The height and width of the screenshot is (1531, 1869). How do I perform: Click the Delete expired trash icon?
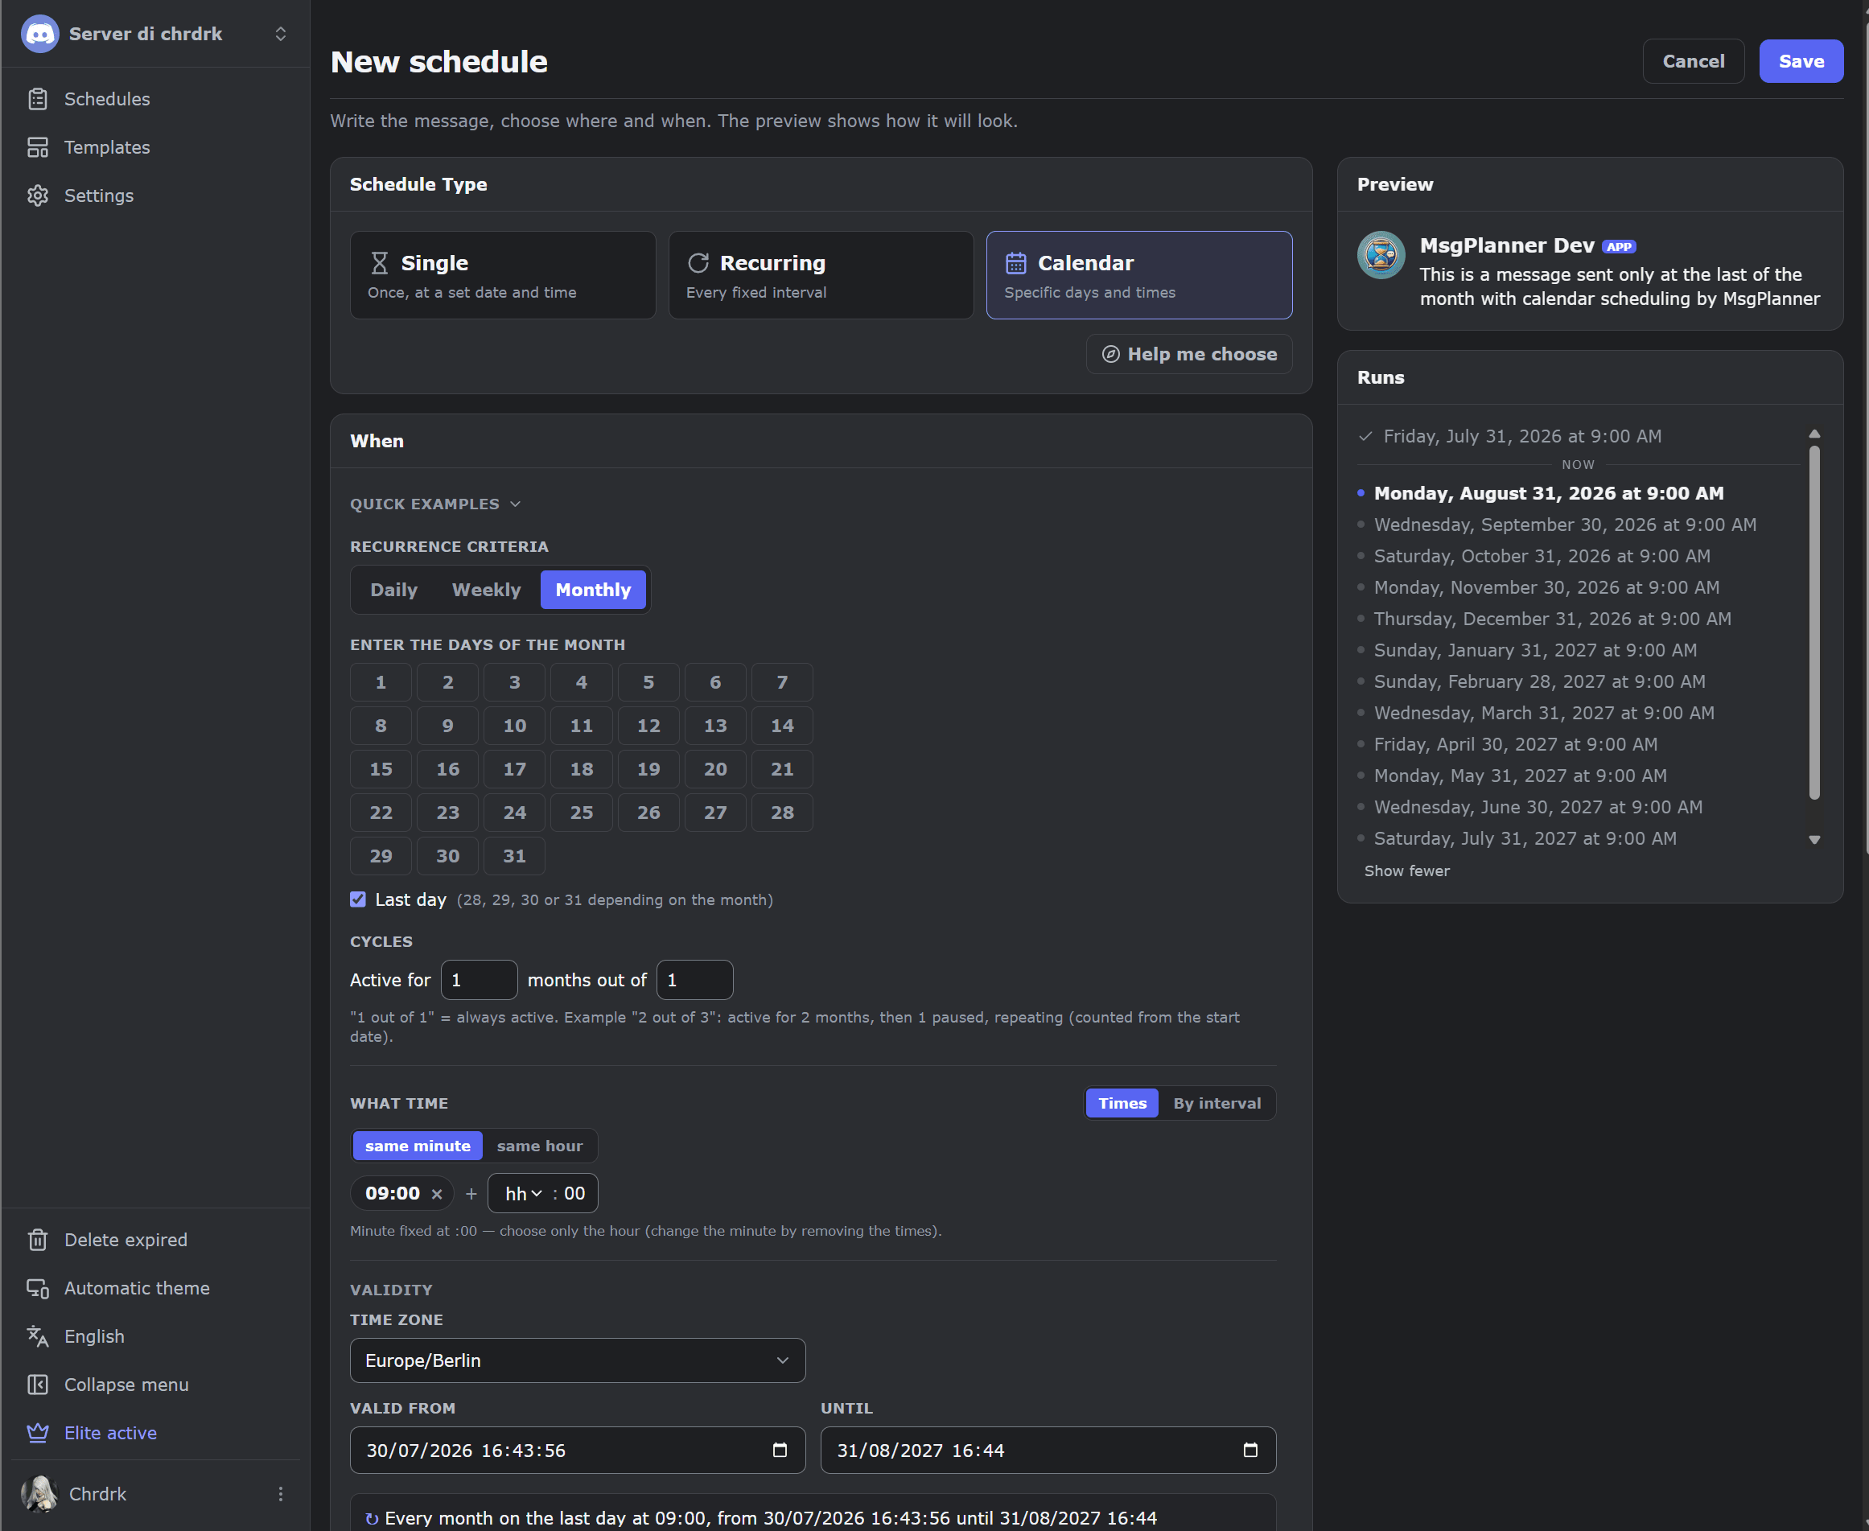(38, 1240)
